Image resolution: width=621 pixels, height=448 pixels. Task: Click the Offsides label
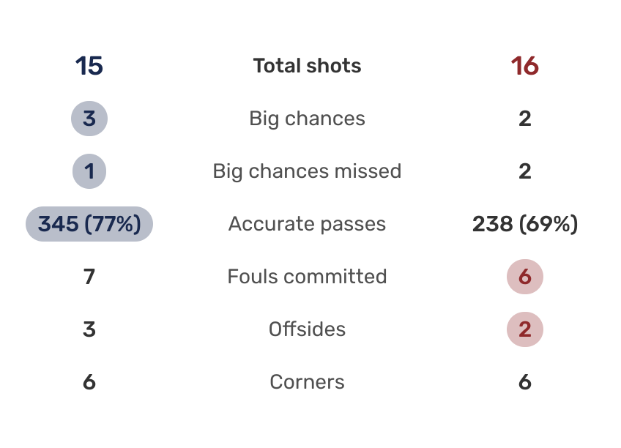pos(307,329)
